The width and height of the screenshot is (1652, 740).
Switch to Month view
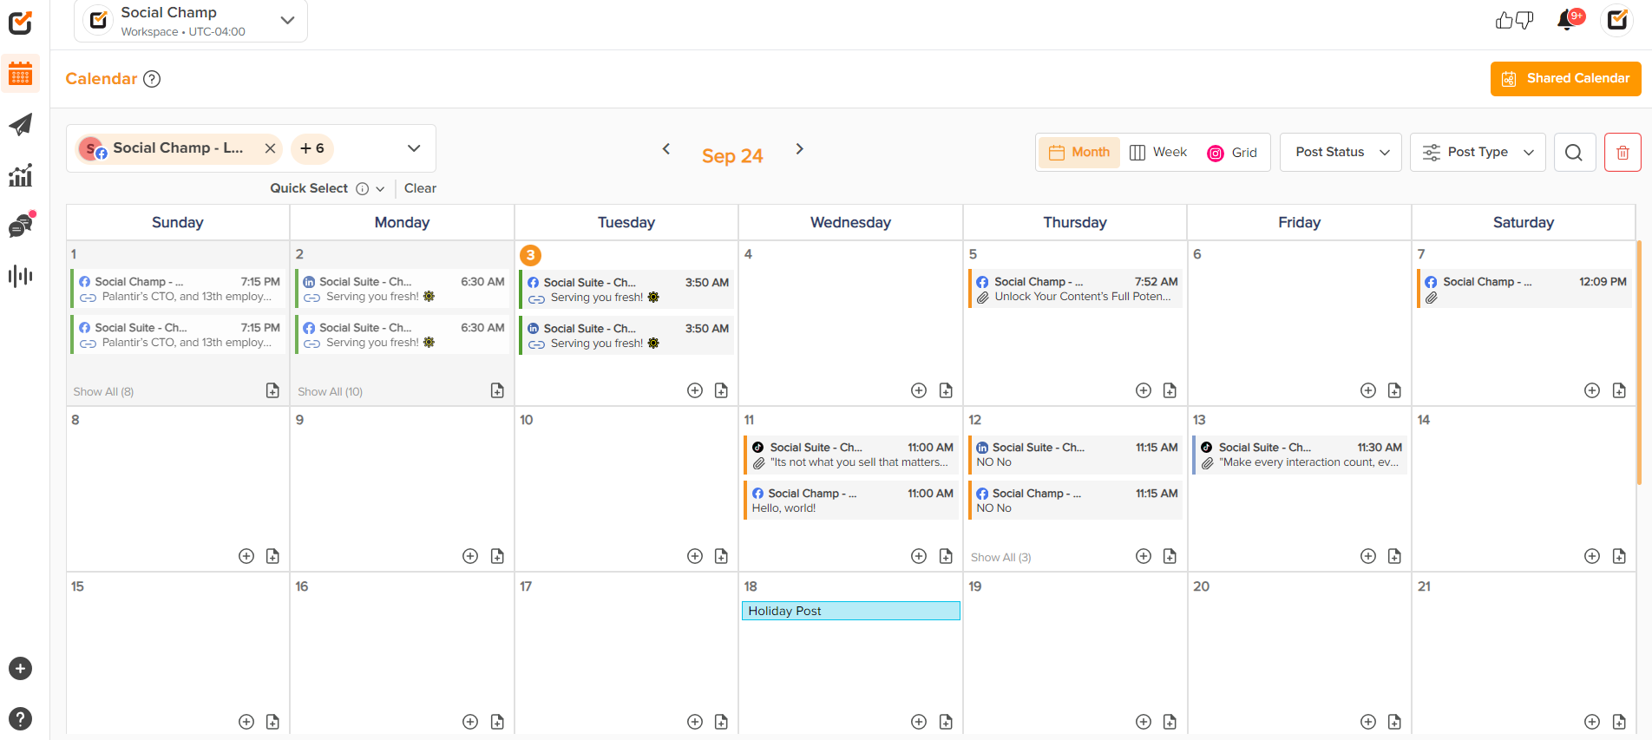1079,153
